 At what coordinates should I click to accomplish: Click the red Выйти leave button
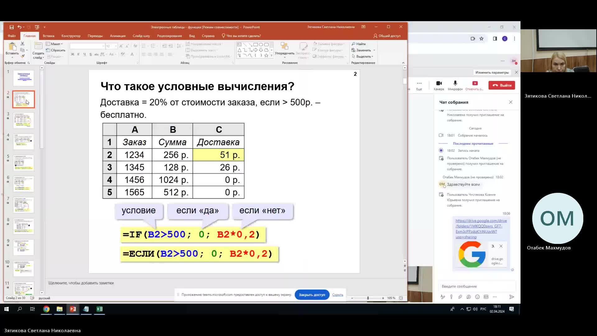pyautogui.click(x=502, y=85)
